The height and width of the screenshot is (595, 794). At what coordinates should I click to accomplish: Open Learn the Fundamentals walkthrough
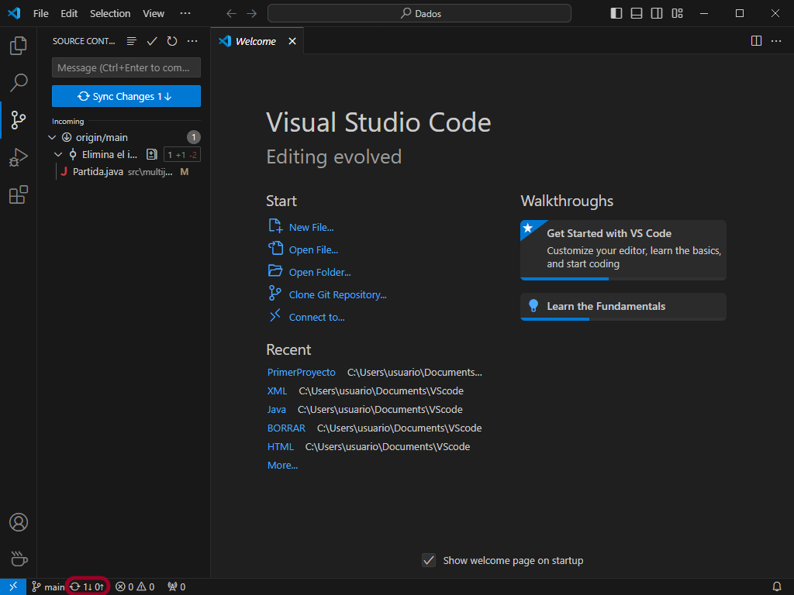[x=623, y=307]
